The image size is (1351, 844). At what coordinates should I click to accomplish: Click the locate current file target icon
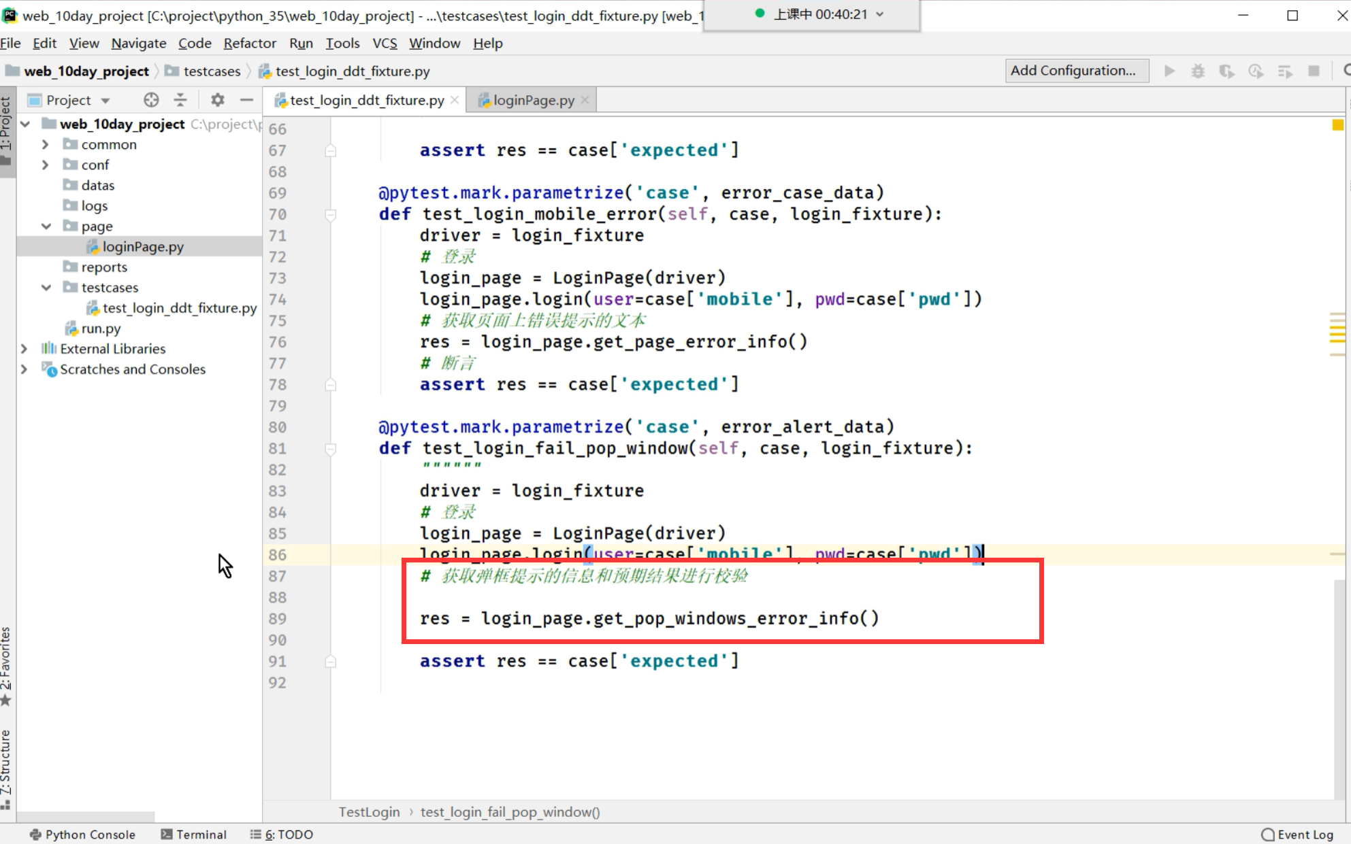point(151,100)
